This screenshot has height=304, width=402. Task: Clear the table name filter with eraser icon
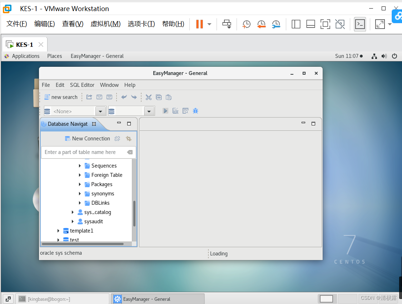[130, 152]
